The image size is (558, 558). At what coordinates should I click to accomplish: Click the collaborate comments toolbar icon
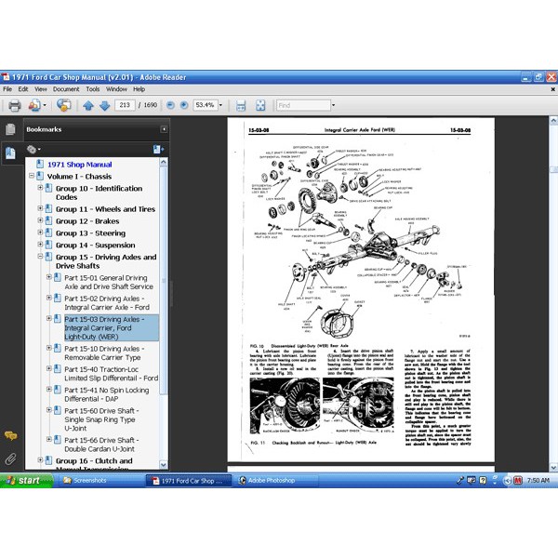64,105
